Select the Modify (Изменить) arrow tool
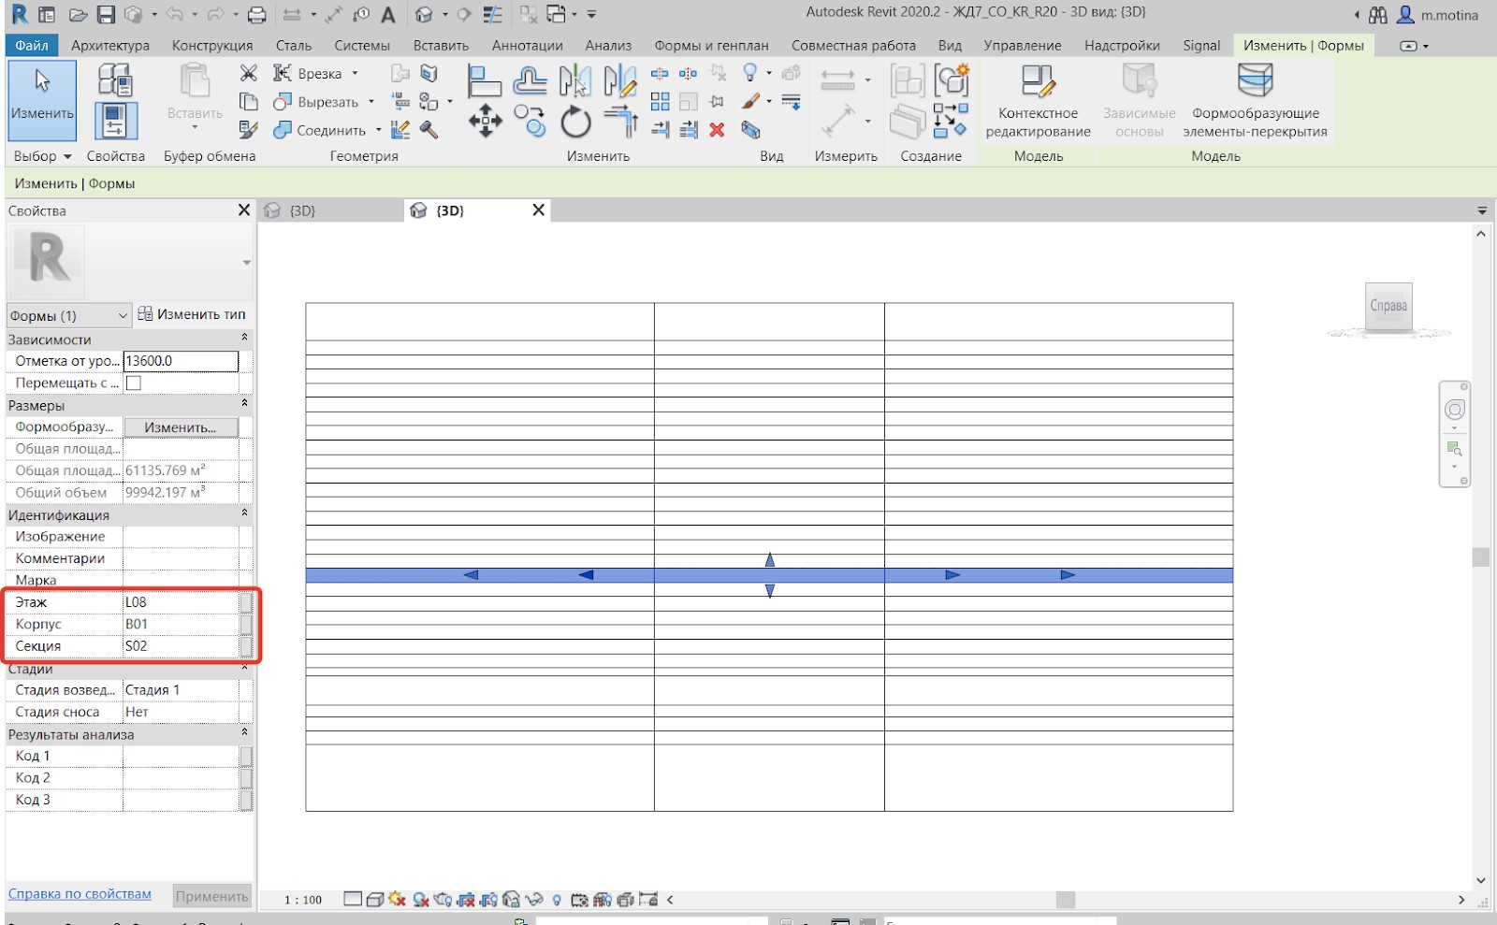1497x925 pixels. pyautogui.click(x=42, y=101)
